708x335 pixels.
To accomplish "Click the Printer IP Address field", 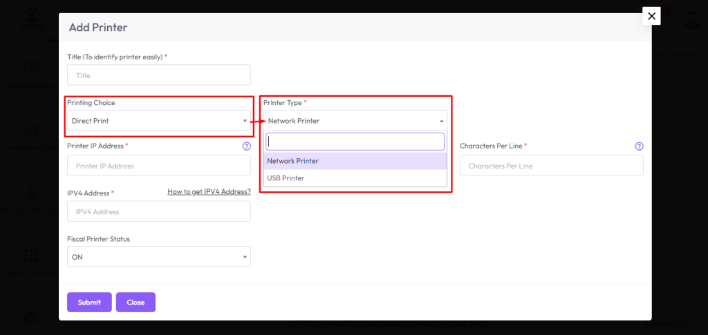I will (159, 166).
